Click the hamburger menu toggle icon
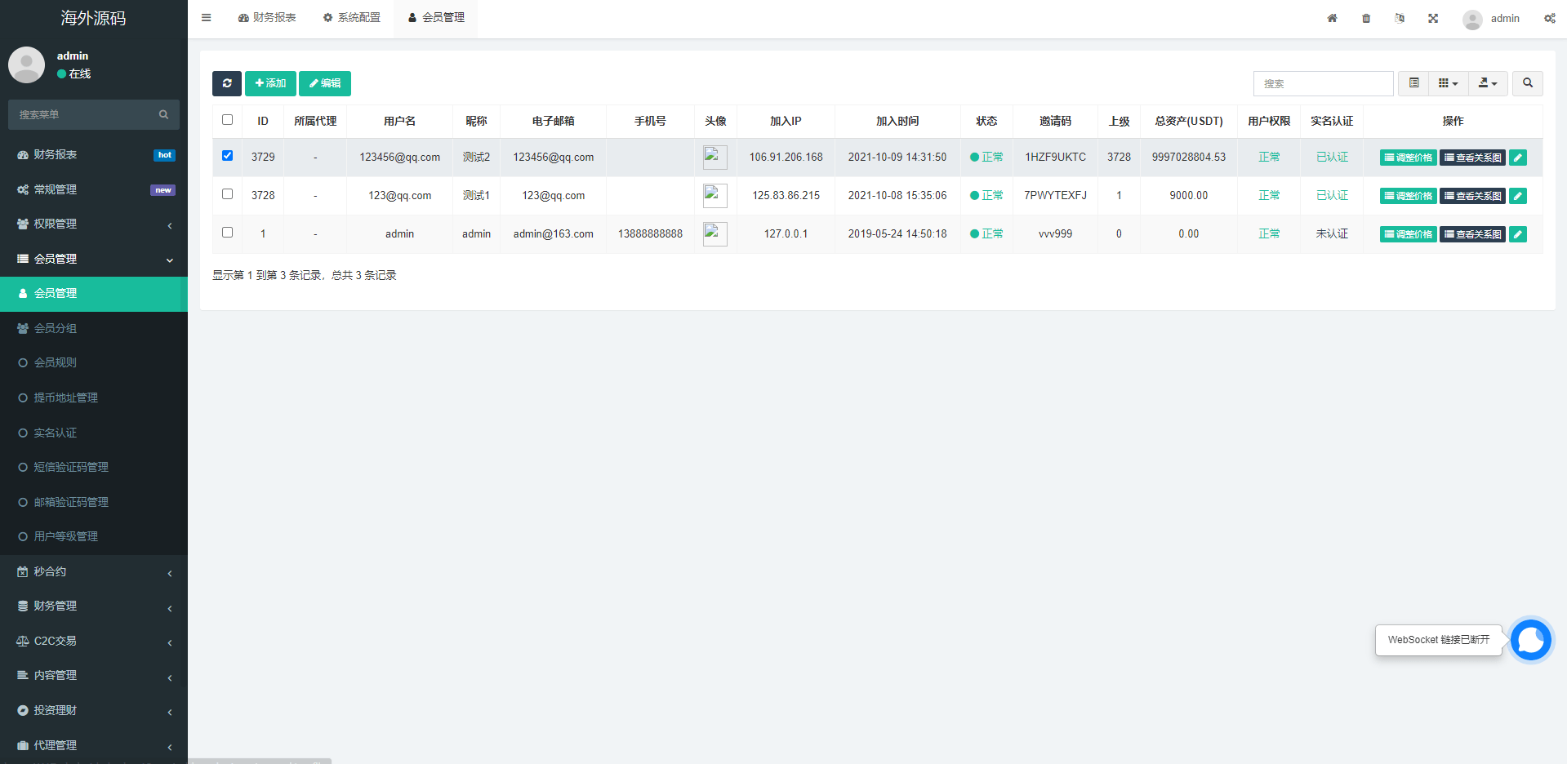The image size is (1567, 764). pyautogui.click(x=207, y=18)
